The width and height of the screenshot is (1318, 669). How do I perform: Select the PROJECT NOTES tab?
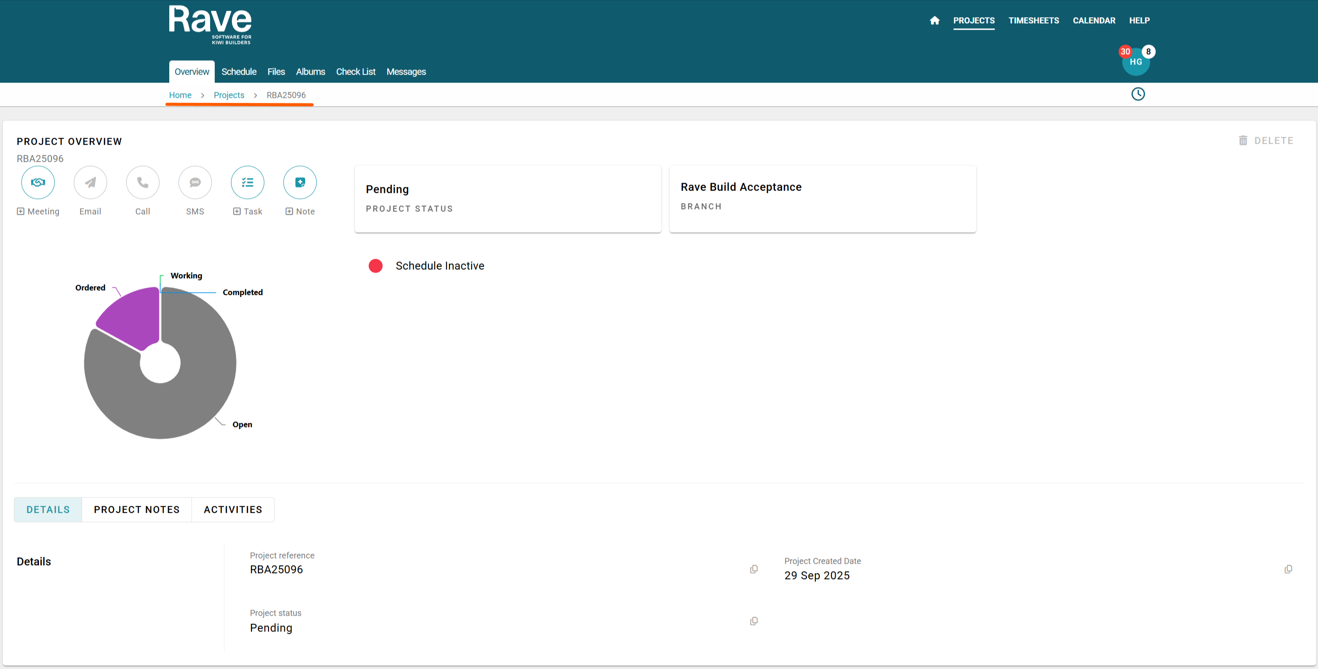137,510
